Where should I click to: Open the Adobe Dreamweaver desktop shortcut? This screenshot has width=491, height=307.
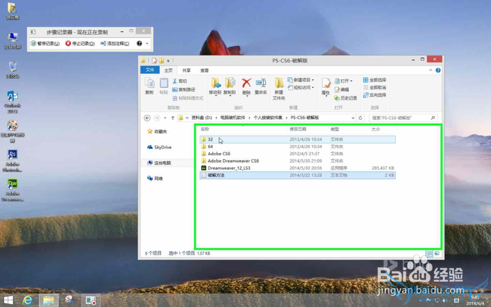(x=13, y=190)
